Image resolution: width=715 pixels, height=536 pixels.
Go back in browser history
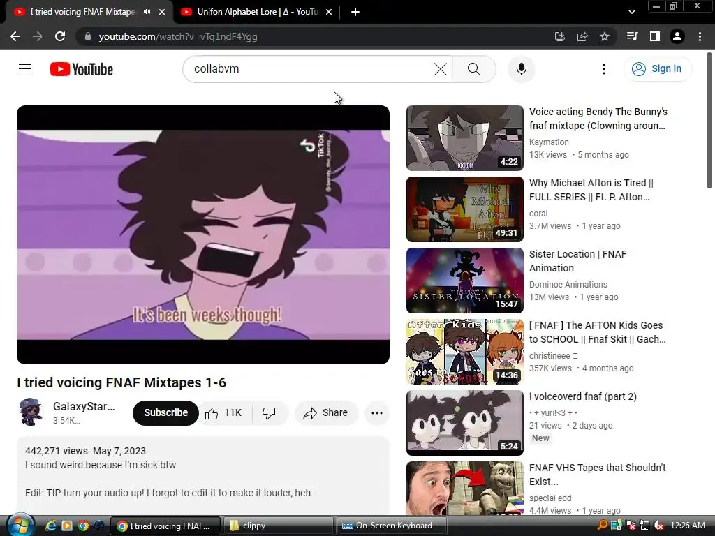tap(15, 36)
